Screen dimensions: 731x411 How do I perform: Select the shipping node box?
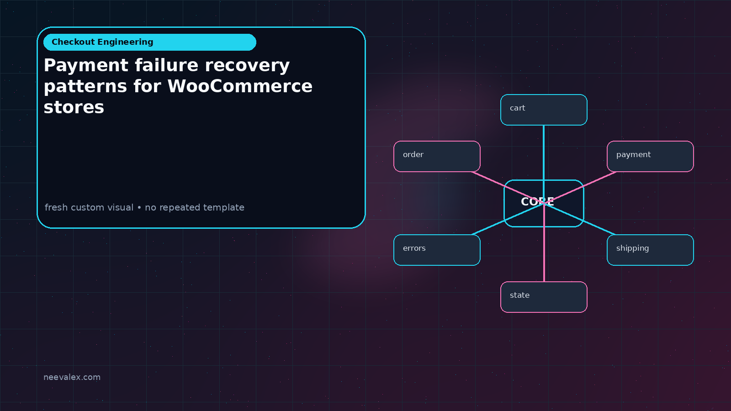click(650, 250)
